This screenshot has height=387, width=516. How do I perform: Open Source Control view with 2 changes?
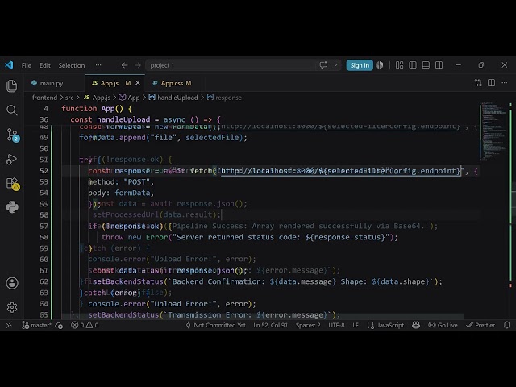13,135
